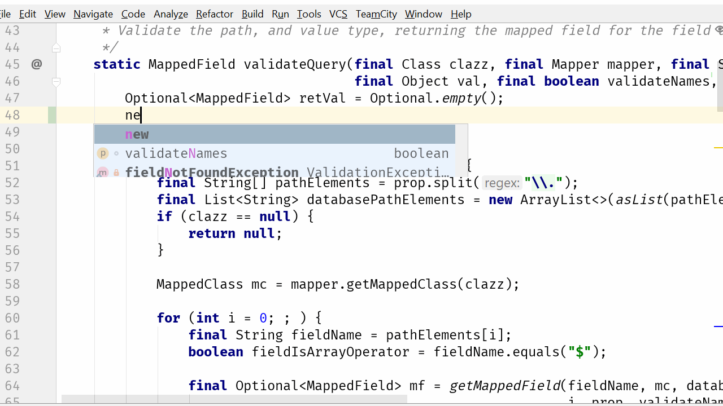Open the Window menu
The image size is (723, 406).
424,14
